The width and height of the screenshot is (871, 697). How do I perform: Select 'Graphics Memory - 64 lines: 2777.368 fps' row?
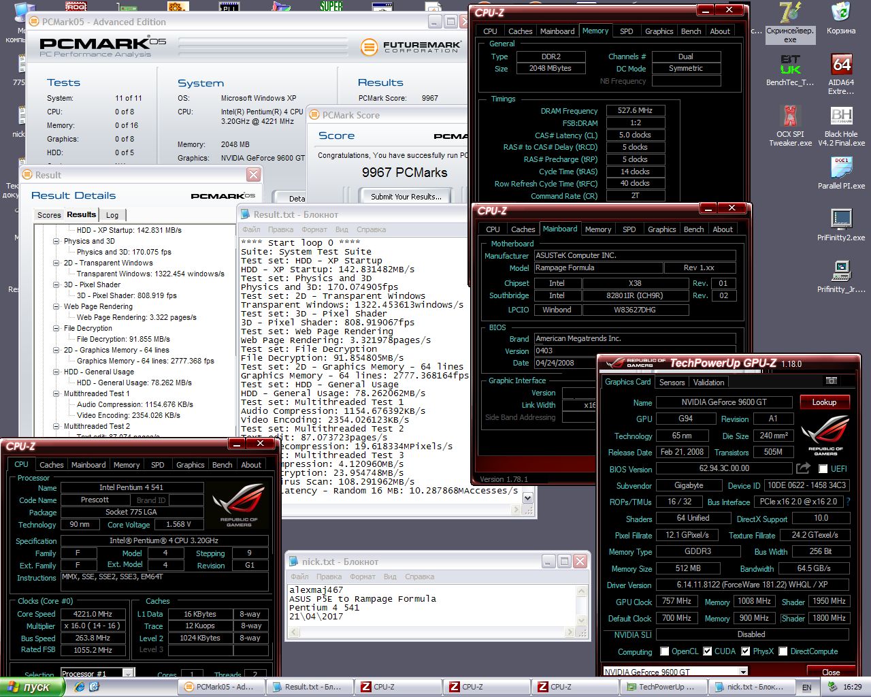[146, 361]
